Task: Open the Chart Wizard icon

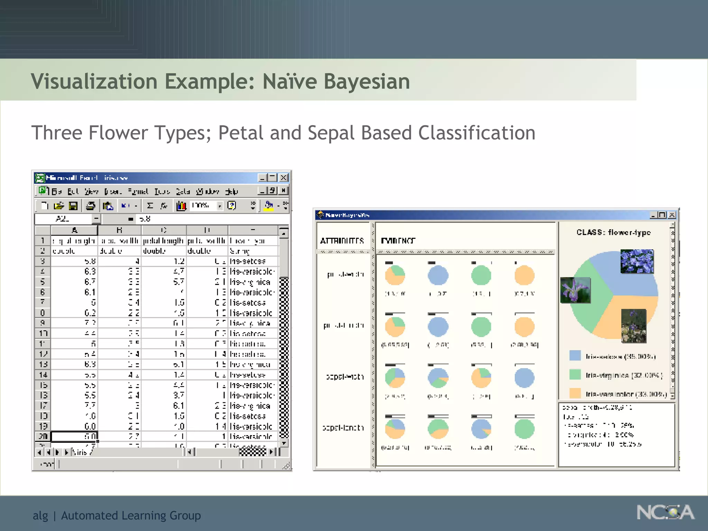Action: pos(181,206)
